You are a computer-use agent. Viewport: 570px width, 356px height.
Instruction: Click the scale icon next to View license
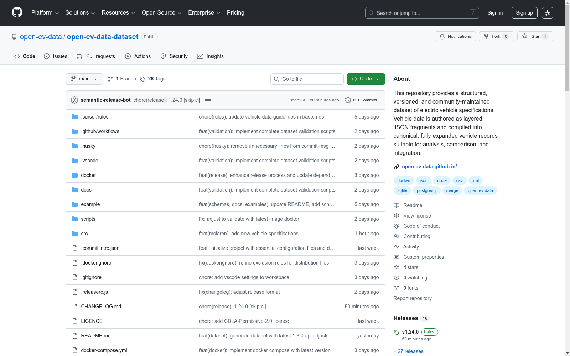click(x=397, y=216)
